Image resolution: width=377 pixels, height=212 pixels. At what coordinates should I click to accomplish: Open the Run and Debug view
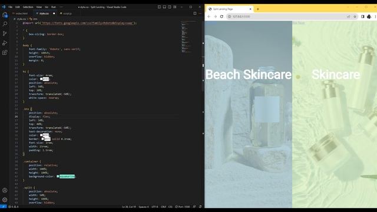(x=5, y=43)
